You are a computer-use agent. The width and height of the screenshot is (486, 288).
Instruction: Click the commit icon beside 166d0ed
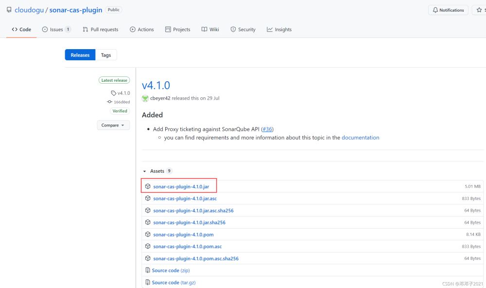(110, 102)
